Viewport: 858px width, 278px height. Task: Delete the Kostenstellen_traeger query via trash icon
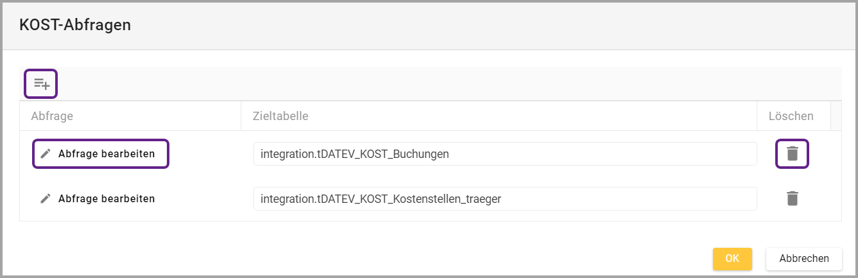[x=793, y=199]
